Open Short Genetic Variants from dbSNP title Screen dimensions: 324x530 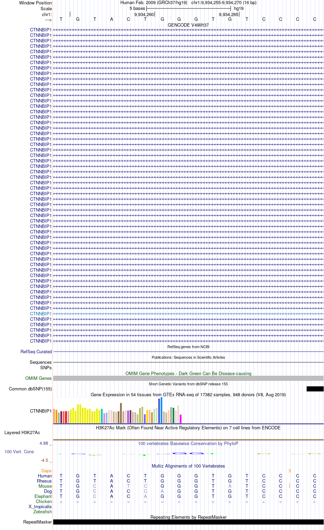pyautogui.click(x=188, y=384)
